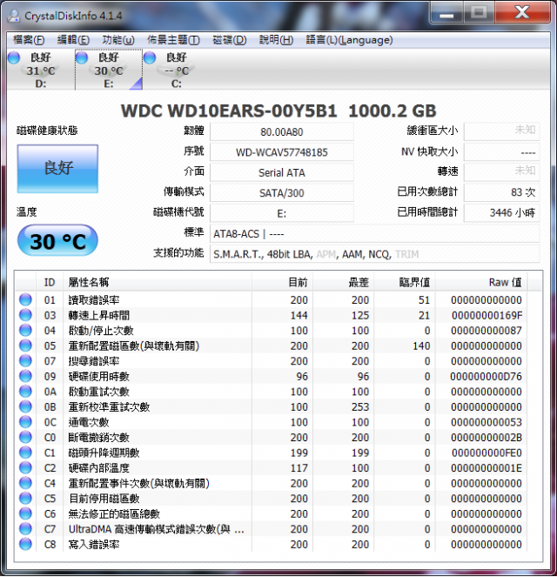Open the 佈景主題(T) menu

pos(173,40)
